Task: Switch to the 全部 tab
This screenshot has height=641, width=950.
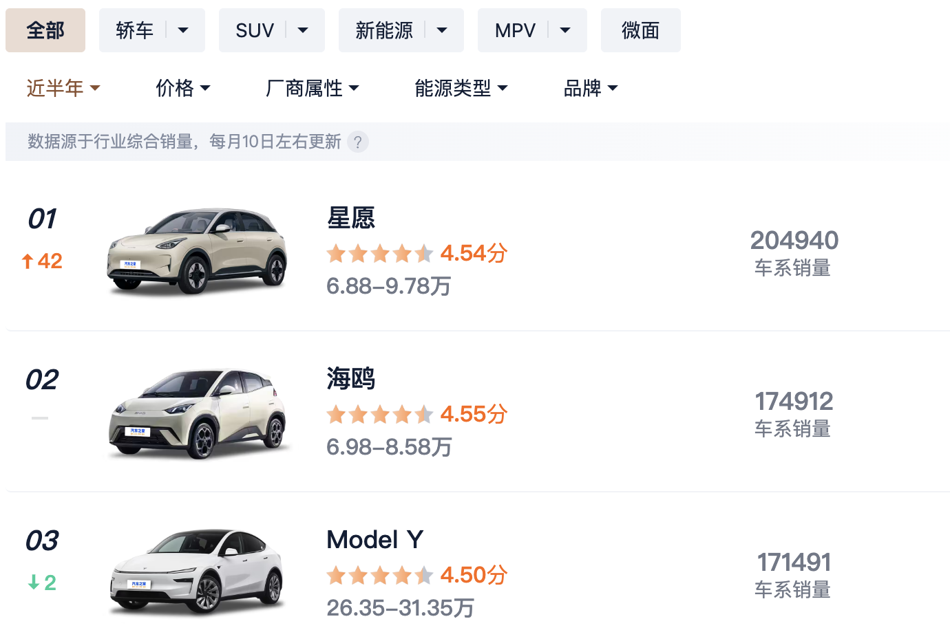Action: [x=45, y=30]
